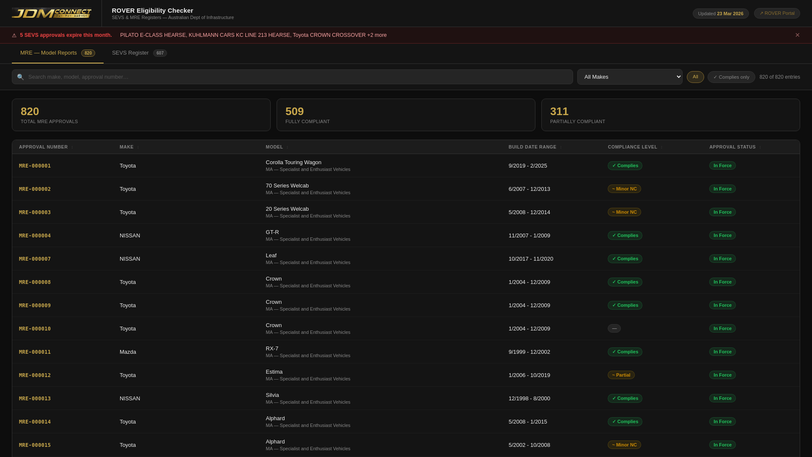Click the 311 Partially Compliant card
This screenshot has width=812, height=457.
[x=671, y=115]
